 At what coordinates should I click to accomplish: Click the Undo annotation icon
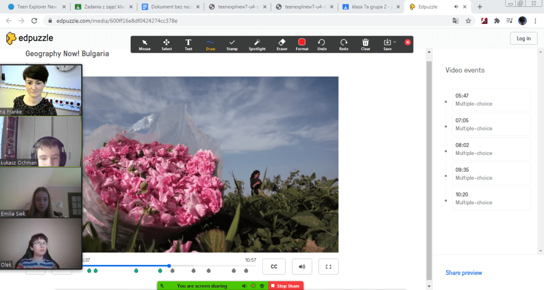point(322,44)
